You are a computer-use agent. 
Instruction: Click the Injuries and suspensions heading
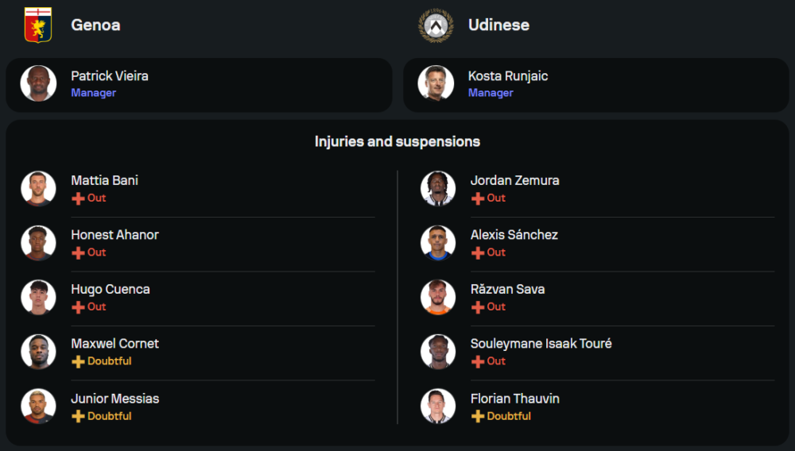[x=397, y=141]
